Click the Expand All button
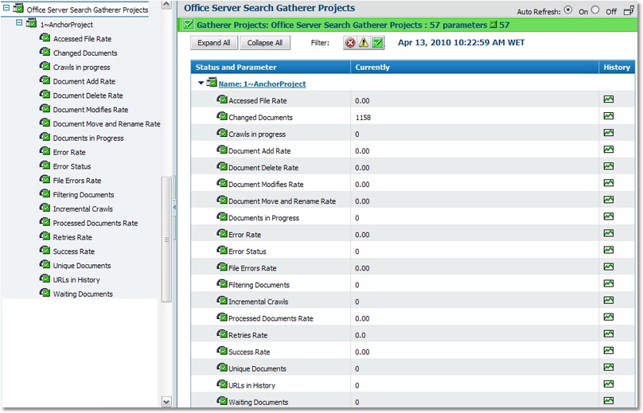Viewport: 643px width, 413px height. tap(213, 43)
